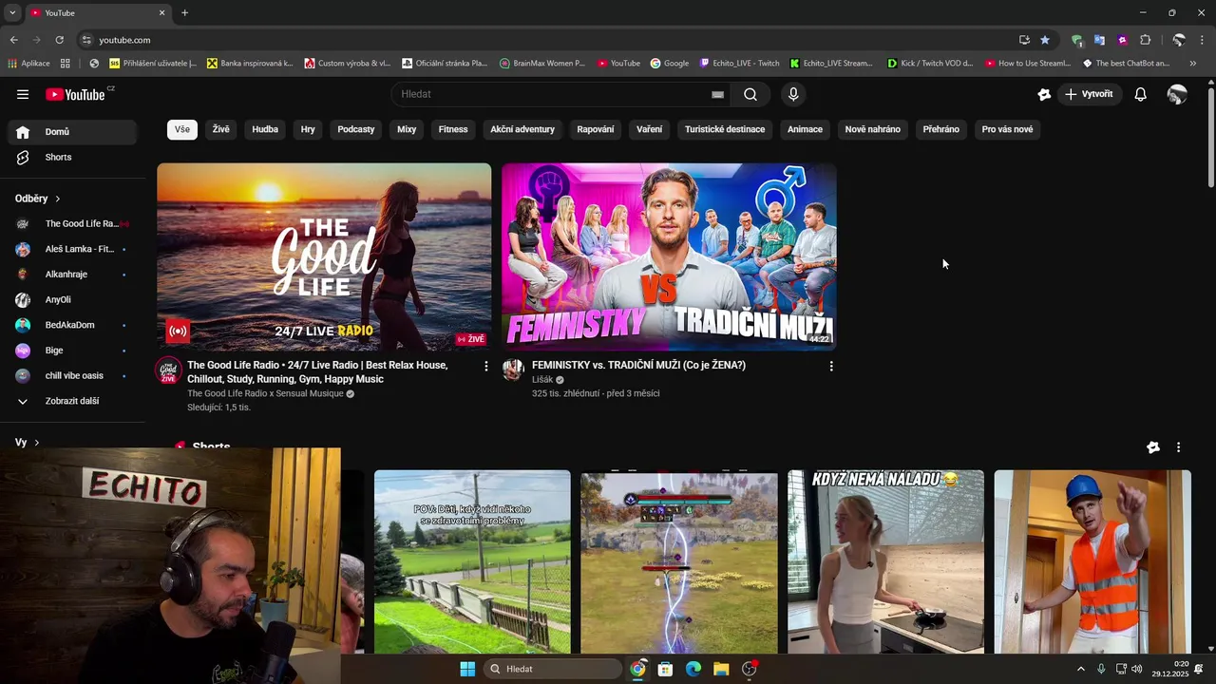Click the page vertical scrollbar
Screen dimensions: 1216x684
(1210, 138)
